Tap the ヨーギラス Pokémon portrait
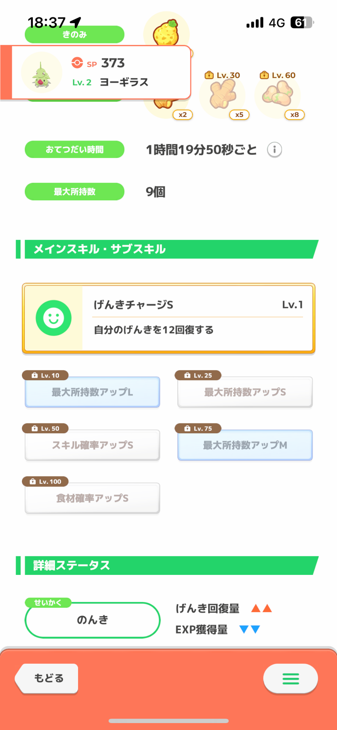 pos(42,72)
